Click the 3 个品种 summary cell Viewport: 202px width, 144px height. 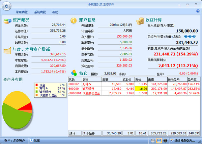pyautogui.click(x=92, y=133)
